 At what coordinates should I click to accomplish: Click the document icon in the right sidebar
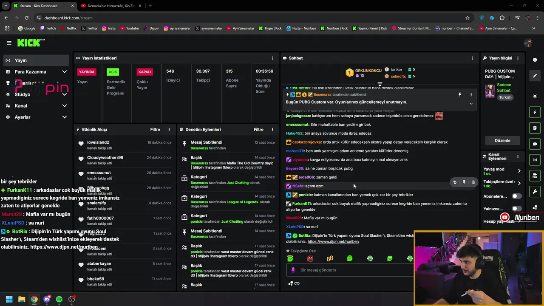pyautogui.click(x=535, y=128)
